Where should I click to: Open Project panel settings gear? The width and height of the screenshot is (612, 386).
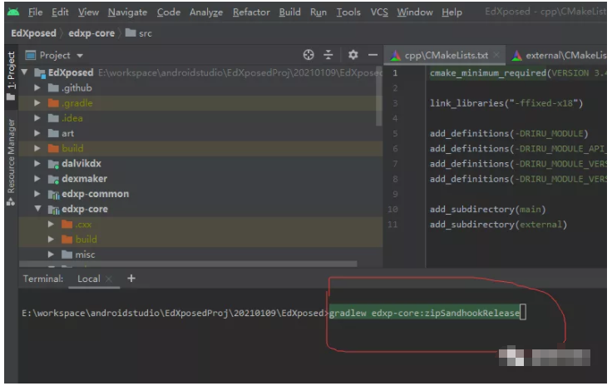pyautogui.click(x=353, y=55)
